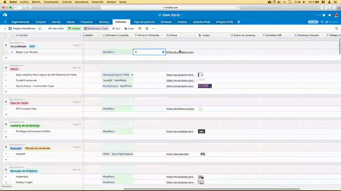This screenshot has width=341, height=191.
Task: Click the Safari address bar showing airtable.com
Action: coord(170,7)
